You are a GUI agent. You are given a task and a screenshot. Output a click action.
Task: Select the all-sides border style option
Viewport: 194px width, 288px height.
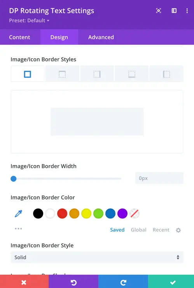point(28,74)
